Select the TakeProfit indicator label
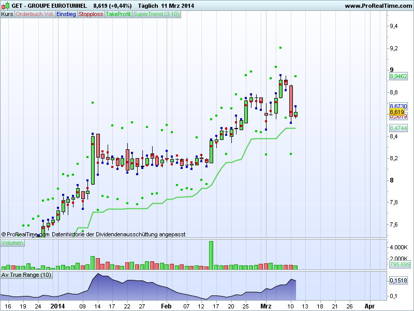Image resolution: width=414 pixels, height=311 pixels. click(119, 15)
